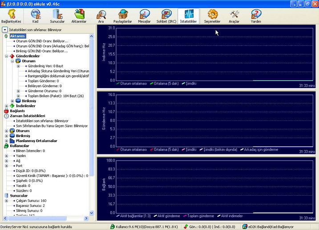This screenshot has height=230, width=319.
Task: Expand the Planlanmış Ortalamalar node
Action: (6, 141)
